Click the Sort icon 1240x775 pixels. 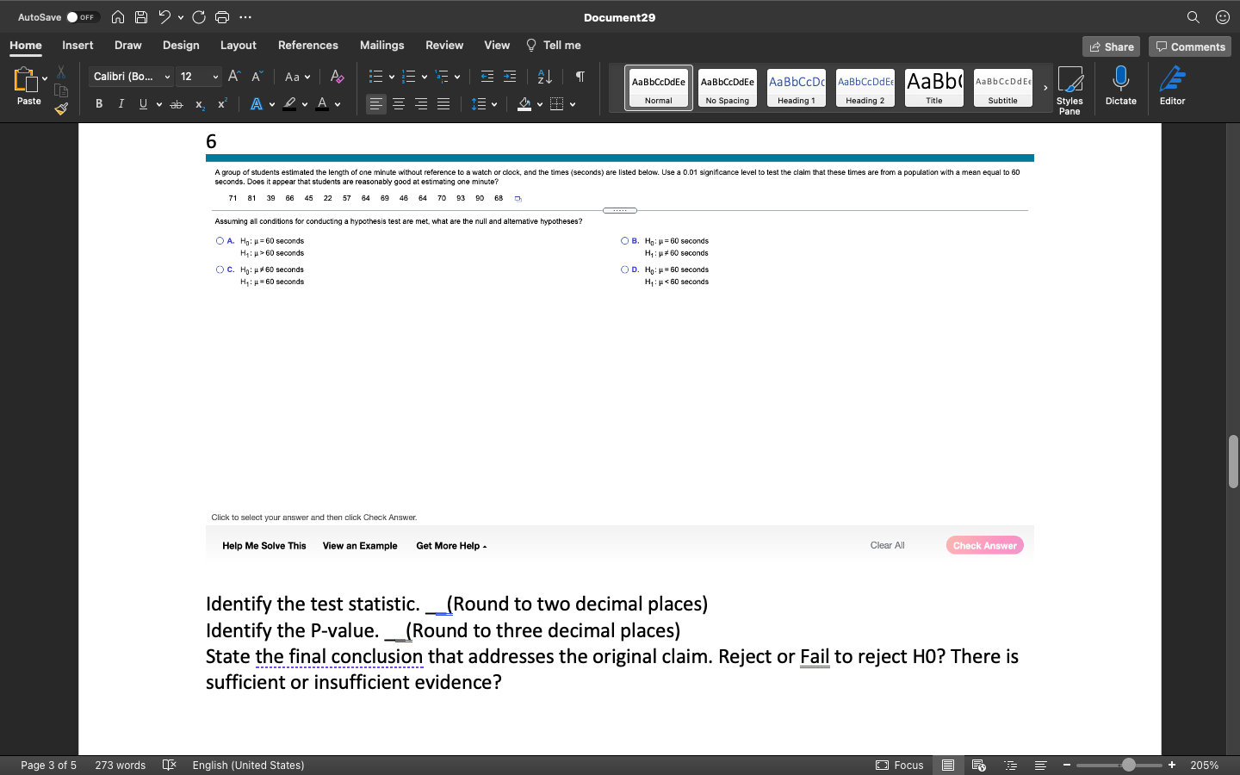tap(543, 77)
